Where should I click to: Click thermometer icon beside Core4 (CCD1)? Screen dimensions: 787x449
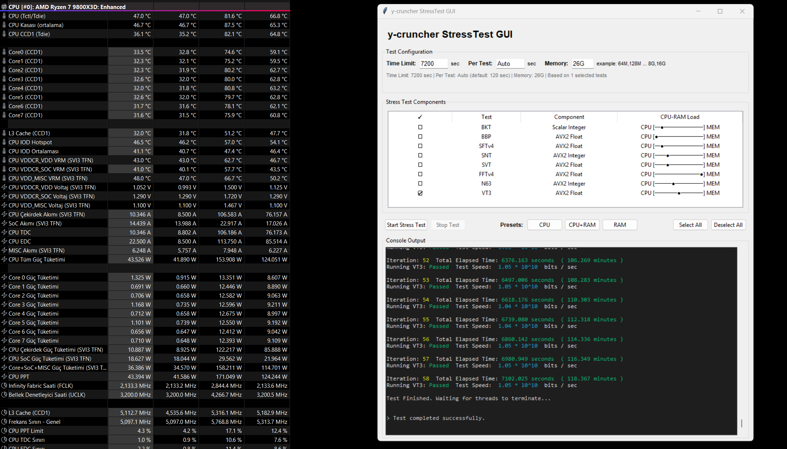[4, 88]
